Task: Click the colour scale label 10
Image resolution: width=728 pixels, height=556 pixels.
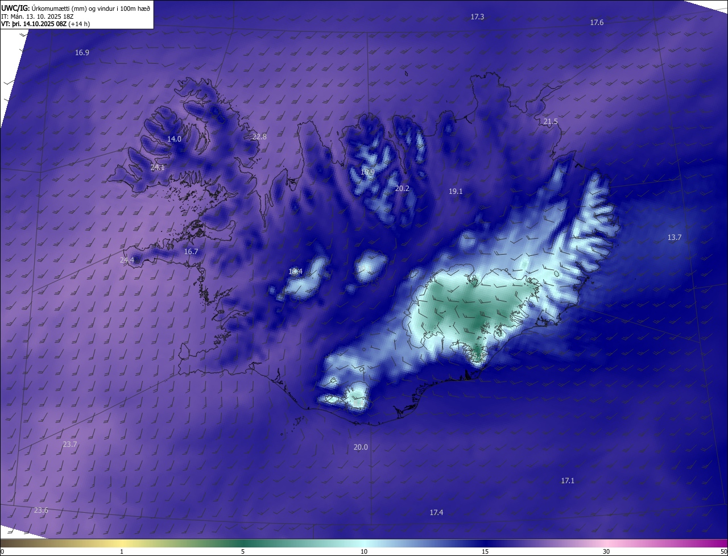Action: pos(364,551)
